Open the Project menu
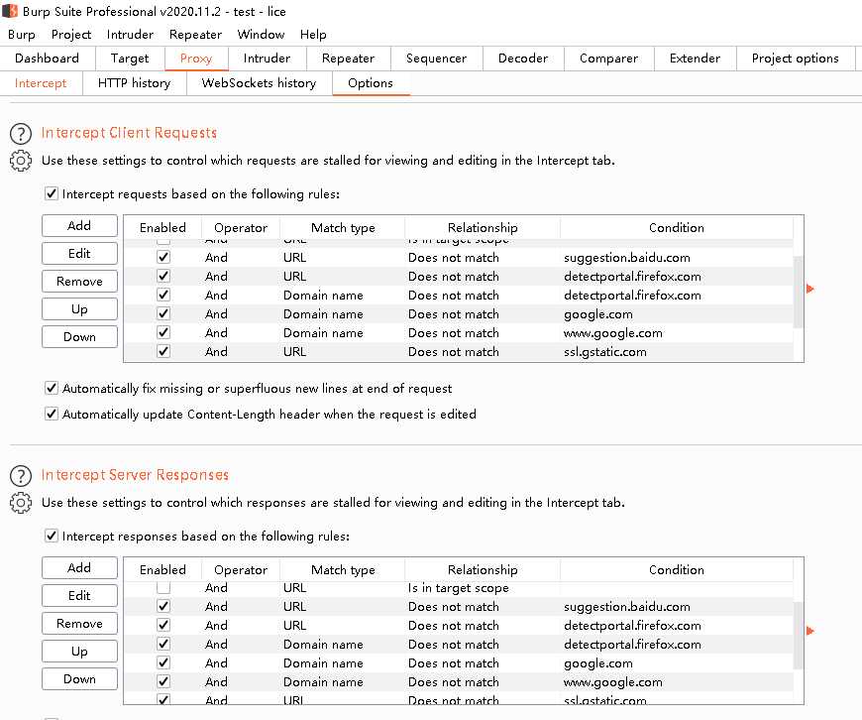The width and height of the screenshot is (862, 720). (x=71, y=34)
